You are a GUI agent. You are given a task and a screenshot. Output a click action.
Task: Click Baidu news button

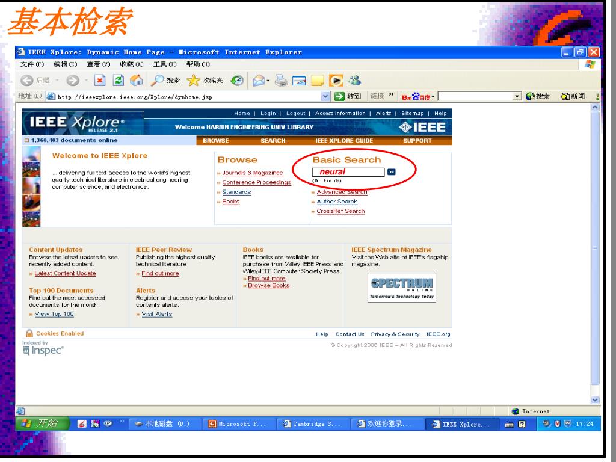[573, 96]
